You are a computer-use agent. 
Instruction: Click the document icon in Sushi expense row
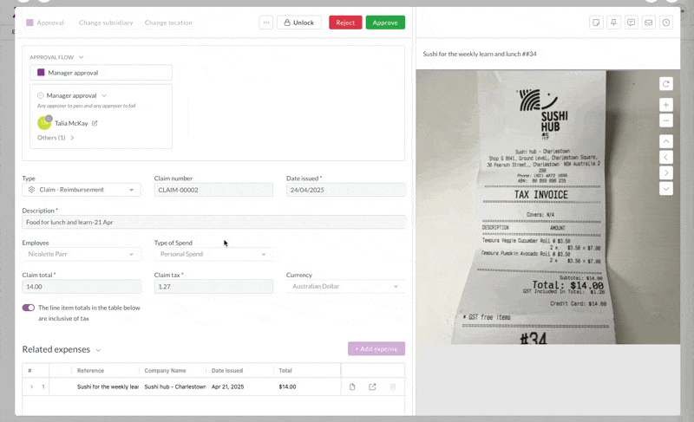click(x=352, y=386)
